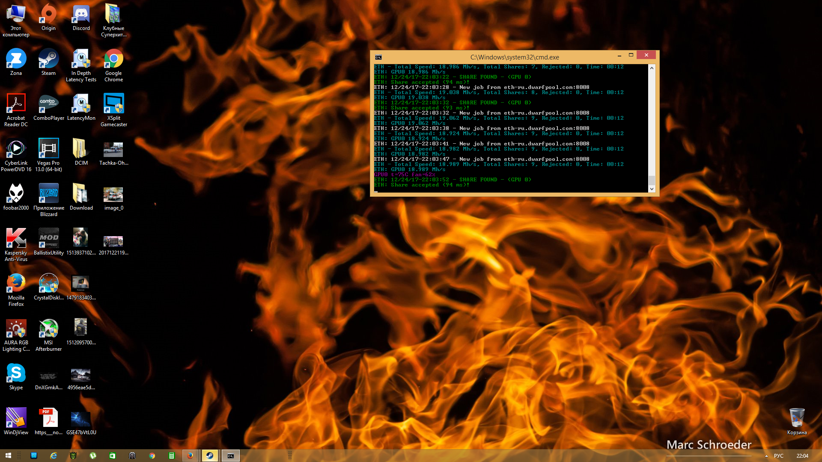The height and width of the screenshot is (462, 822).
Task: Open the Calculator taskbar icon
Action: tap(172, 456)
